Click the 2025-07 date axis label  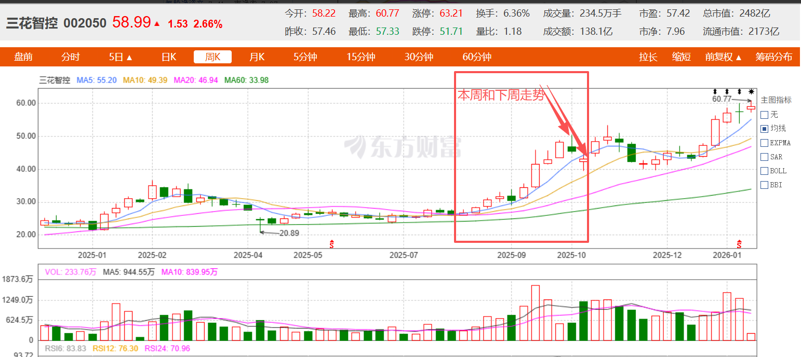404,255
